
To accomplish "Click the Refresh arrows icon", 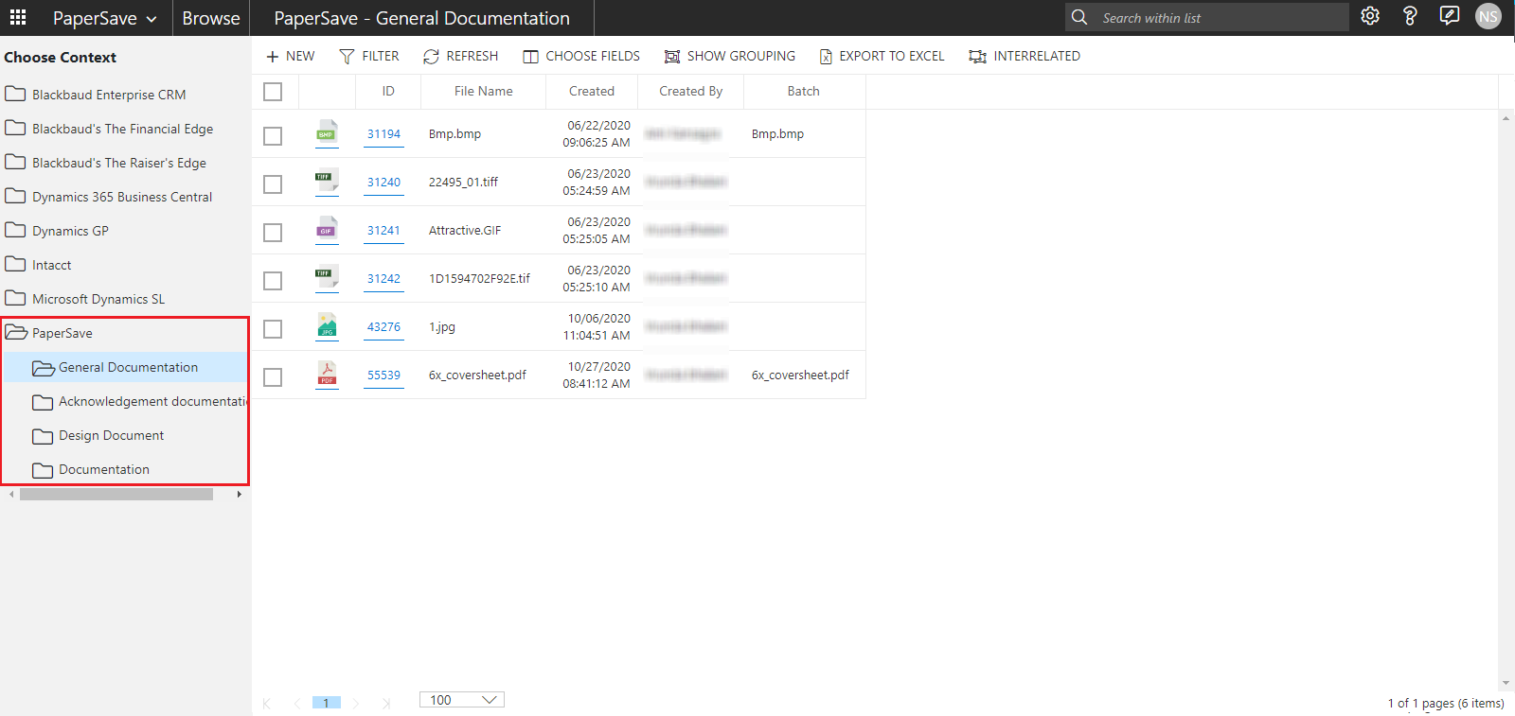I will tap(431, 57).
